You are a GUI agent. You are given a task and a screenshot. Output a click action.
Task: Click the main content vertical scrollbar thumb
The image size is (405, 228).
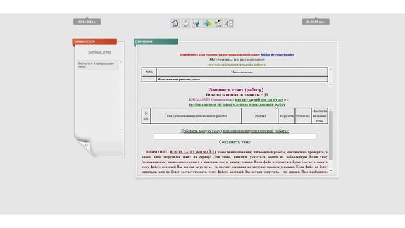(330, 136)
